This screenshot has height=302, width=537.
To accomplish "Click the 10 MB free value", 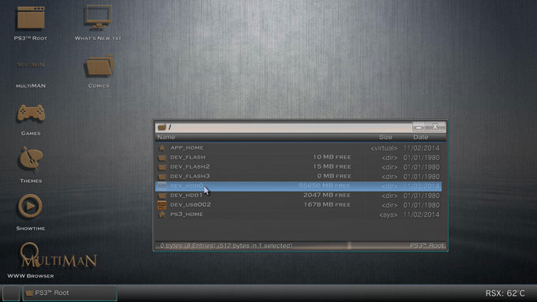I will (332, 158).
